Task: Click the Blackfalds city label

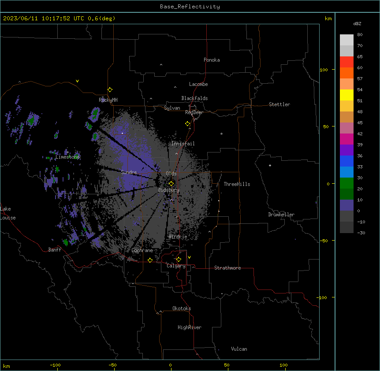Action: 194,98
